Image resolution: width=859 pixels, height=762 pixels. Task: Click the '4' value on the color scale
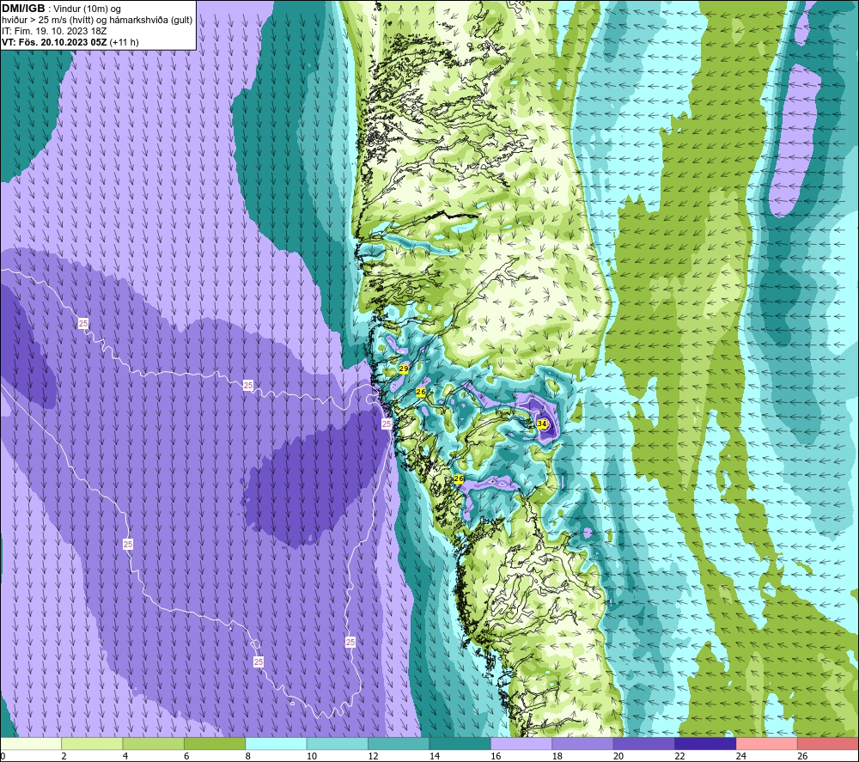[x=125, y=756]
